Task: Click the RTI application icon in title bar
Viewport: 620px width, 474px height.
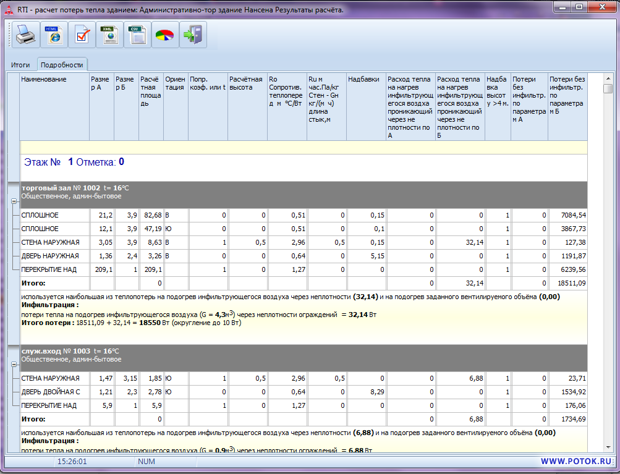Action: pos(8,10)
